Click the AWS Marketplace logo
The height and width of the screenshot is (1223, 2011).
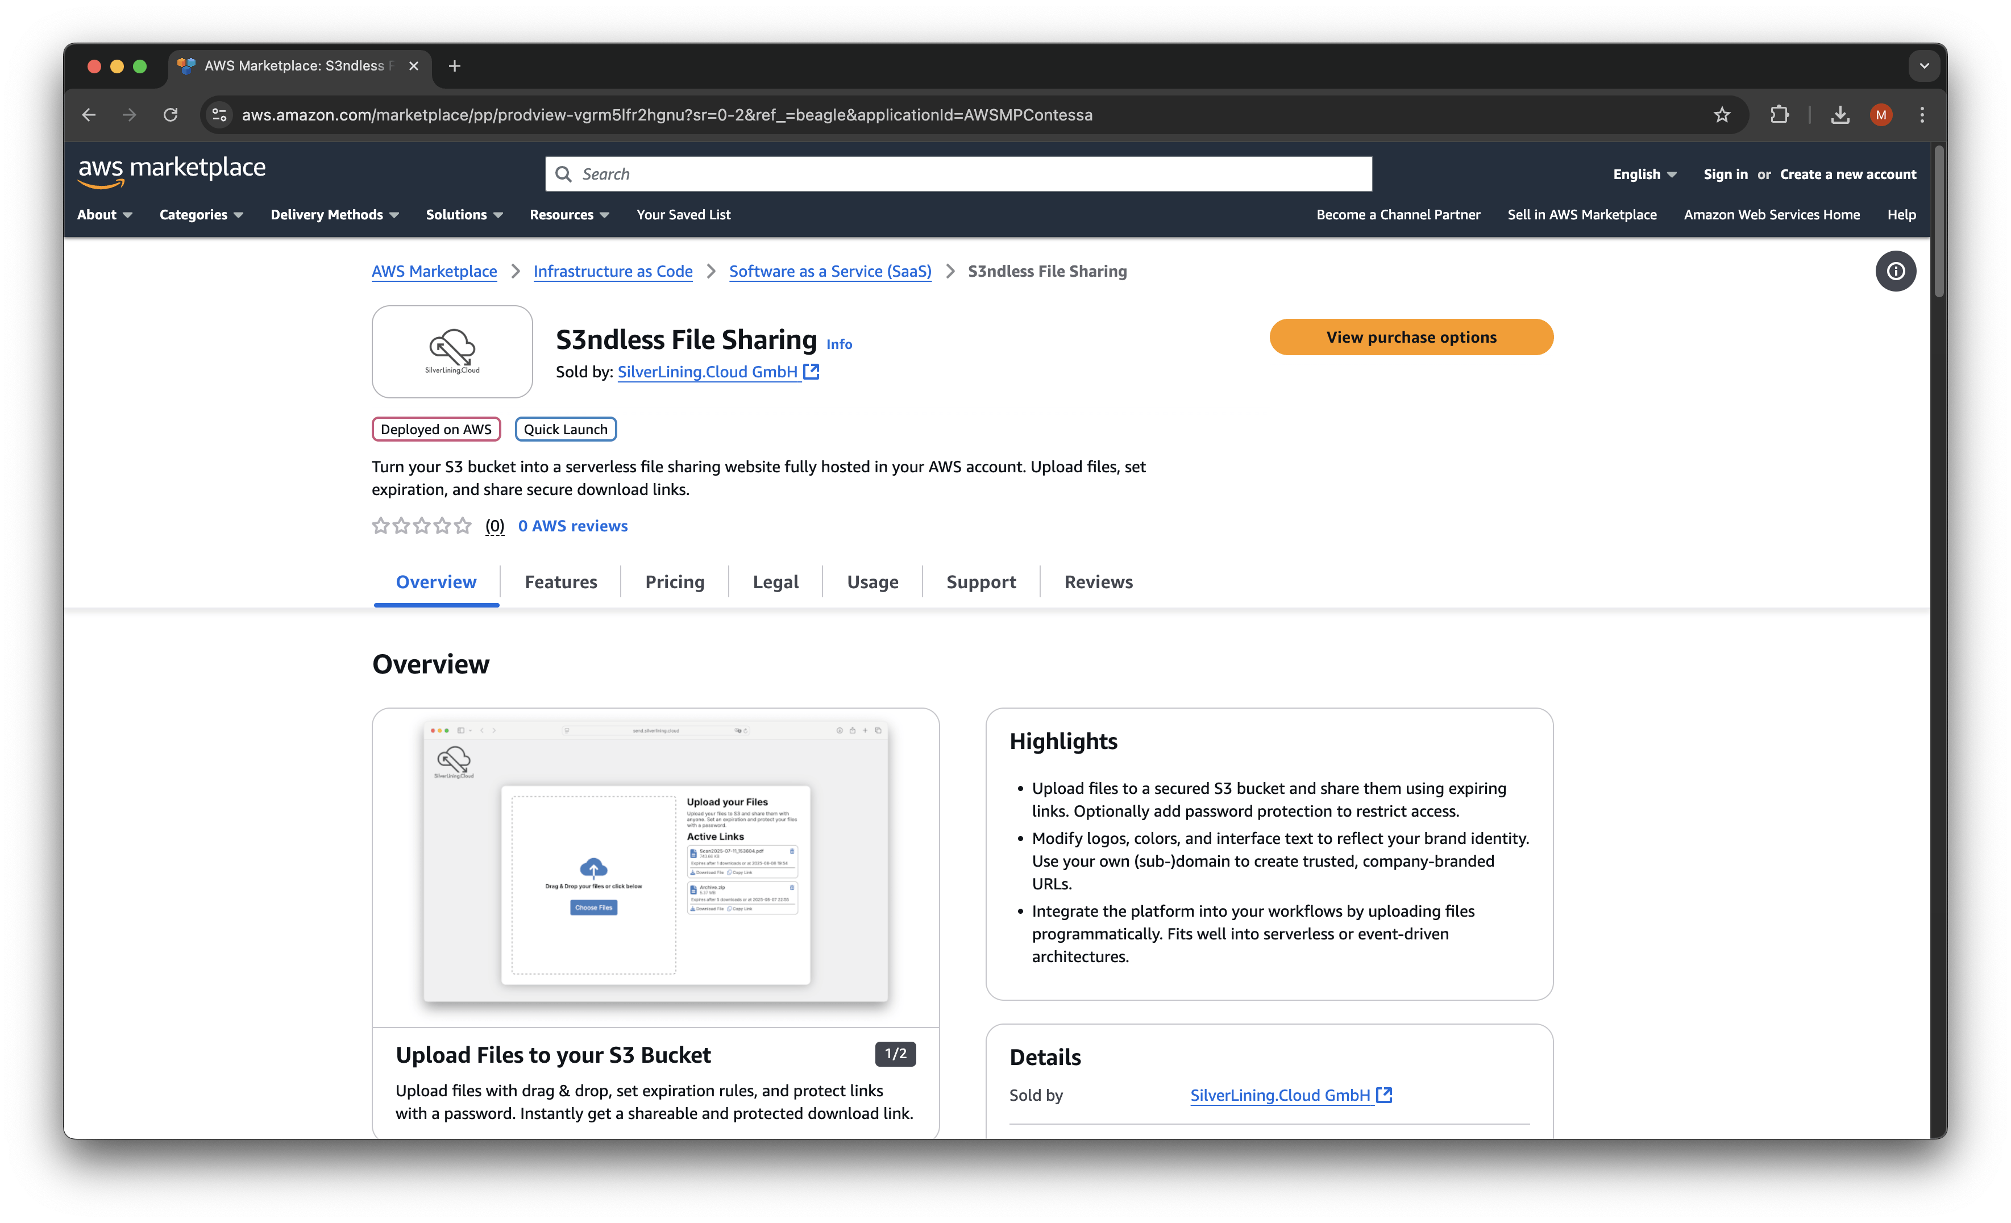[x=172, y=171]
